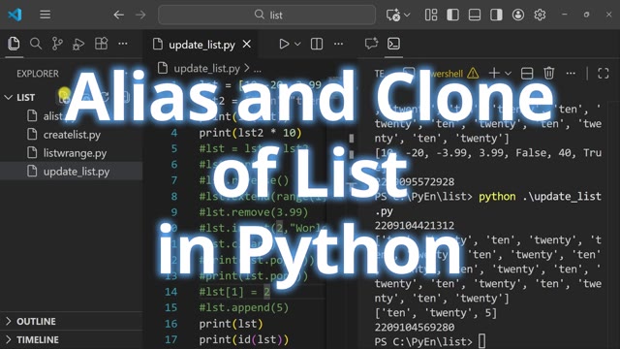The width and height of the screenshot is (620, 349).
Task: Open createlist.py in the explorer
Action: pyautogui.click(x=71, y=135)
